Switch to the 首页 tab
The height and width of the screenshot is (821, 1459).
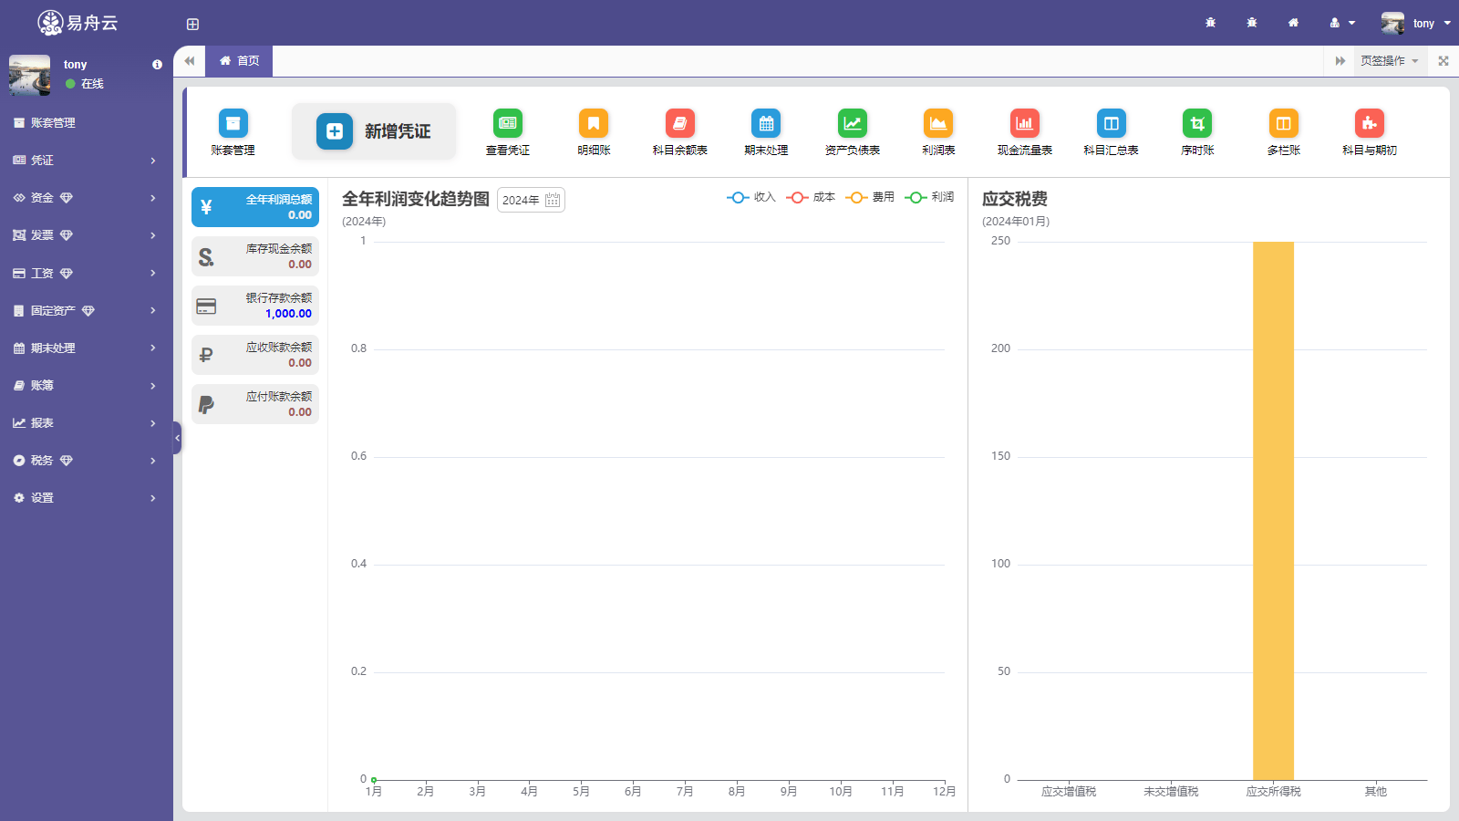coord(239,61)
